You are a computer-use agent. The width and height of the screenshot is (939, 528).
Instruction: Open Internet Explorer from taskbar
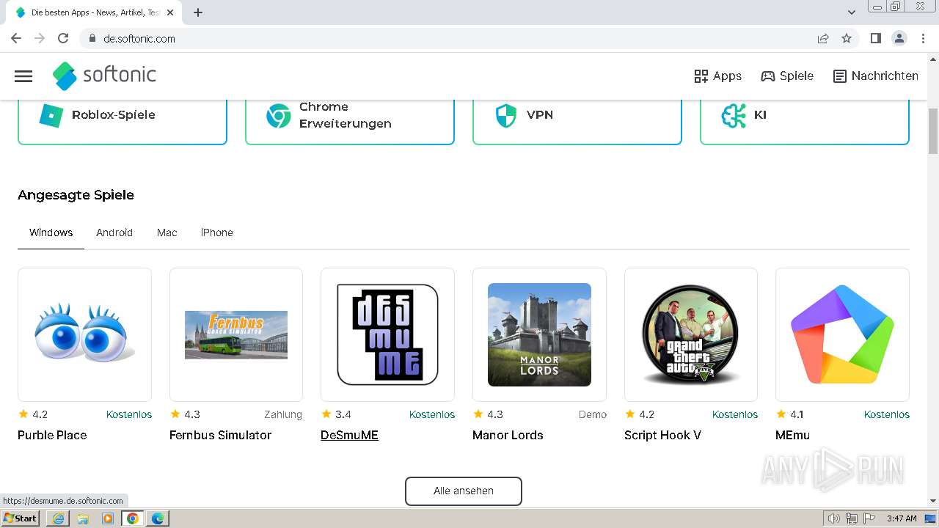[58, 518]
